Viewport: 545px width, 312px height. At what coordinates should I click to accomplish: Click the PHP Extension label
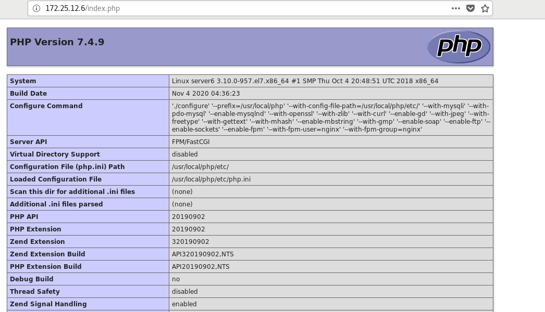[x=35, y=229]
